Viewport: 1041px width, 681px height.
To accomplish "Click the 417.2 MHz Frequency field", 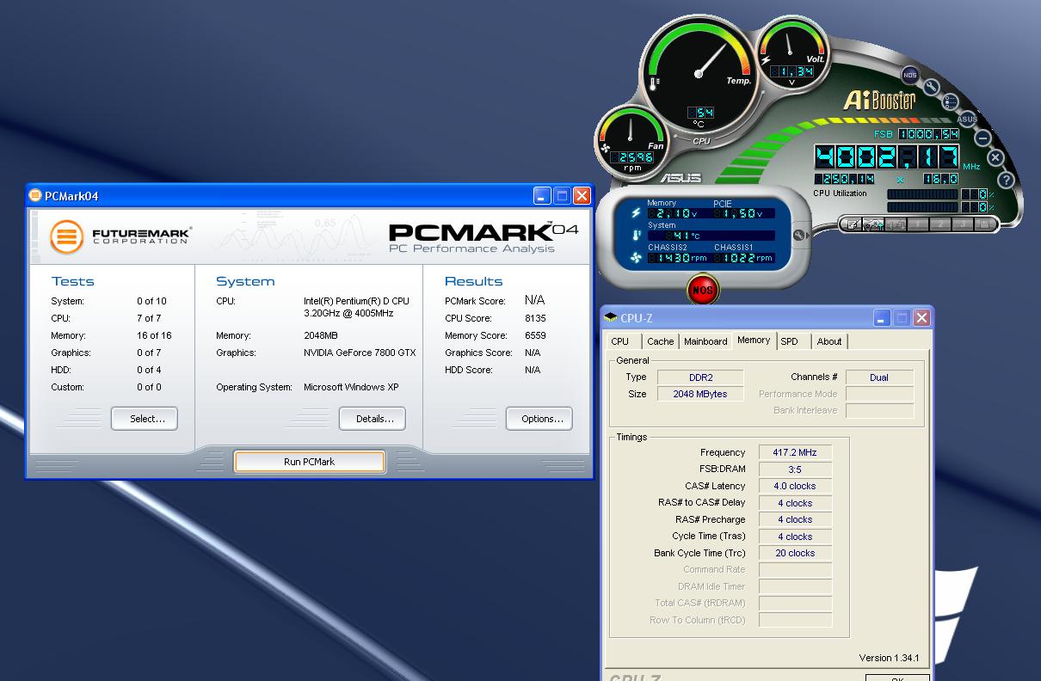I will tap(795, 452).
